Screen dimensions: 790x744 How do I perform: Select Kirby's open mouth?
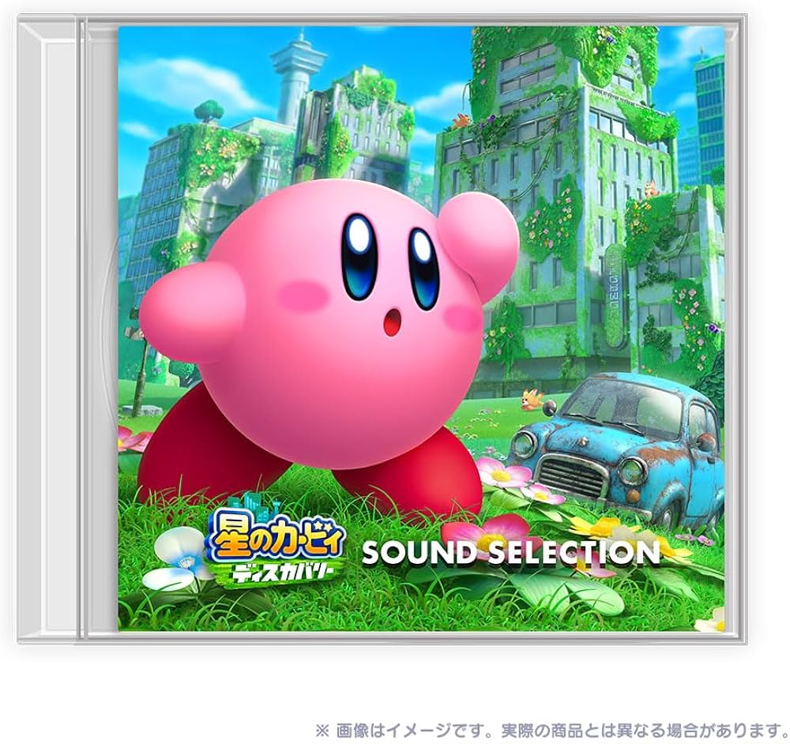coord(393,321)
